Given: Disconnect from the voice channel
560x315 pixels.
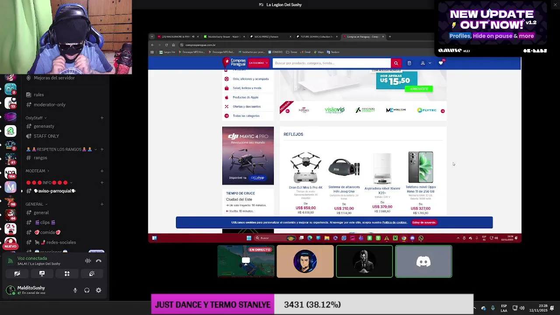Looking at the screenshot, I should (98, 261).
